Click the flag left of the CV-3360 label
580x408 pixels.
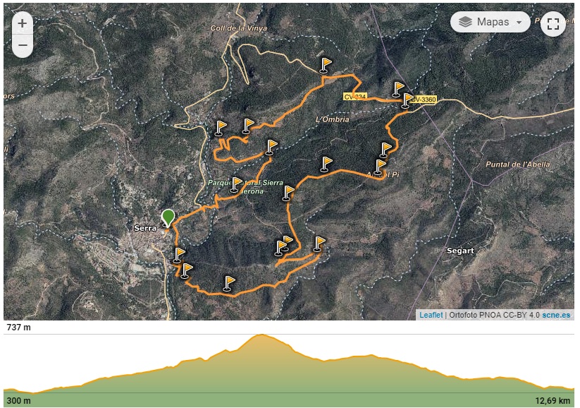[398, 90]
